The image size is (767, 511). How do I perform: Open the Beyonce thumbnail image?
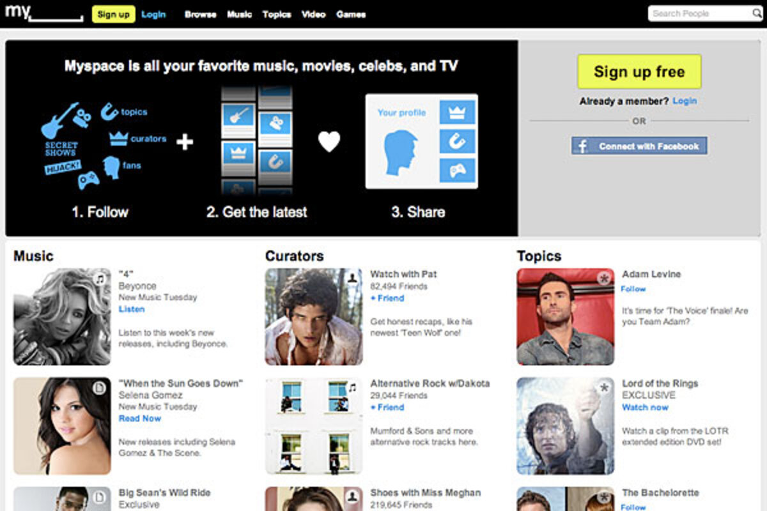point(62,317)
